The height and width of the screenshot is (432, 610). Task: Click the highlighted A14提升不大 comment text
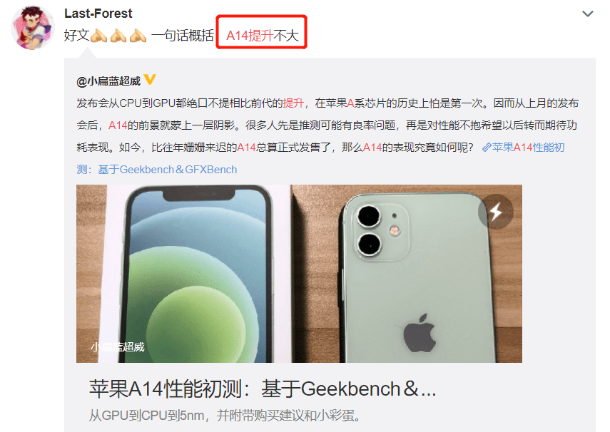click(x=263, y=36)
